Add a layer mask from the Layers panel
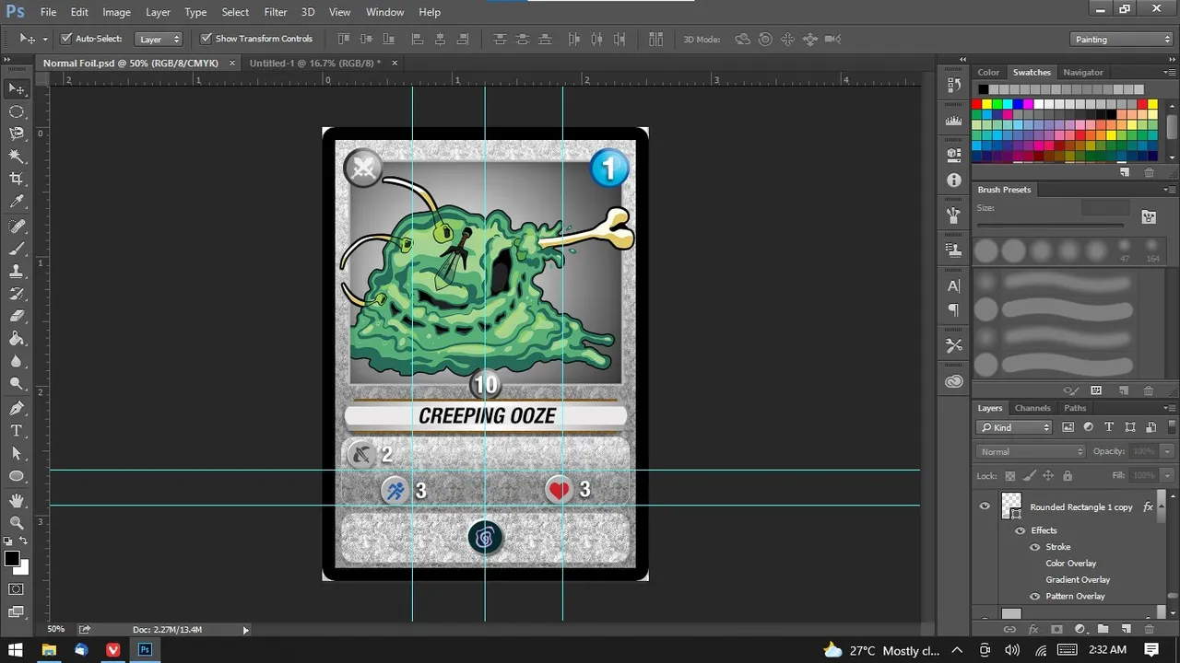Viewport: 1180px width, 663px height. point(1056,629)
